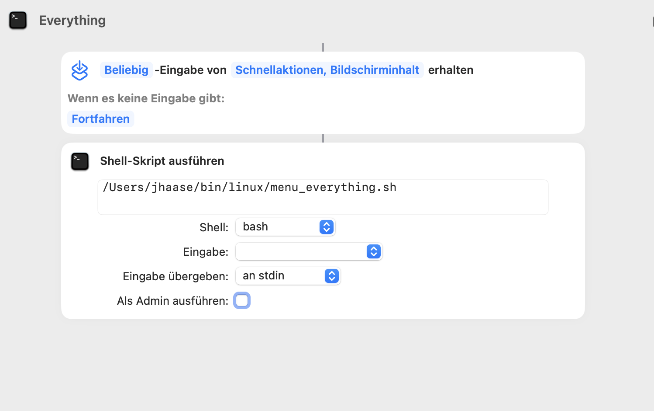Click the Fortfahren no-input option
This screenshot has width=654, height=411.
click(100, 119)
